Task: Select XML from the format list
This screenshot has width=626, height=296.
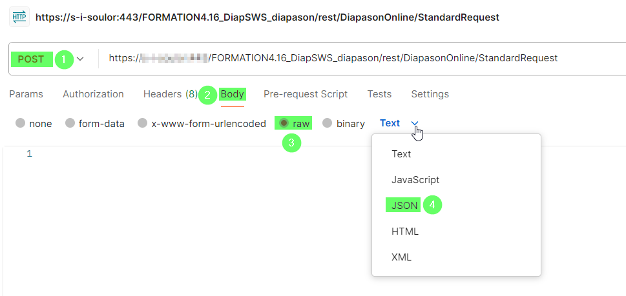Action: pyautogui.click(x=401, y=257)
